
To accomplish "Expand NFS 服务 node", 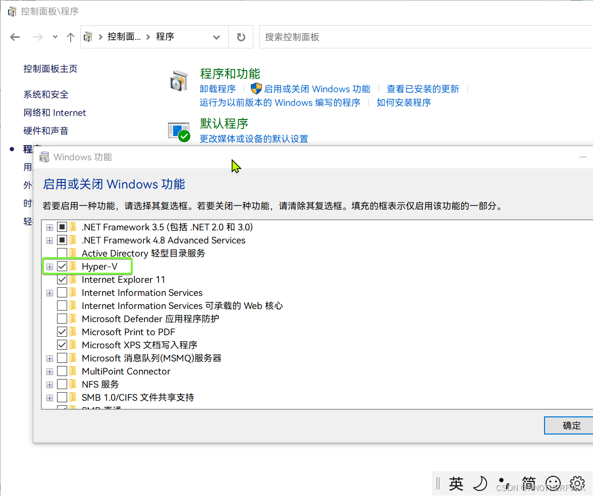I will [x=49, y=385].
